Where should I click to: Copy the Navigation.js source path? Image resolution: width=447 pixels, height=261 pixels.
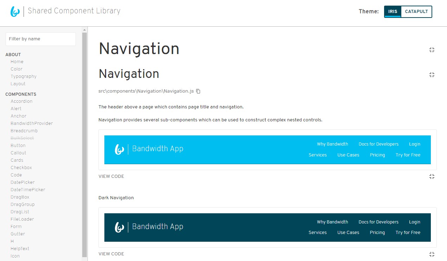pyautogui.click(x=198, y=91)
